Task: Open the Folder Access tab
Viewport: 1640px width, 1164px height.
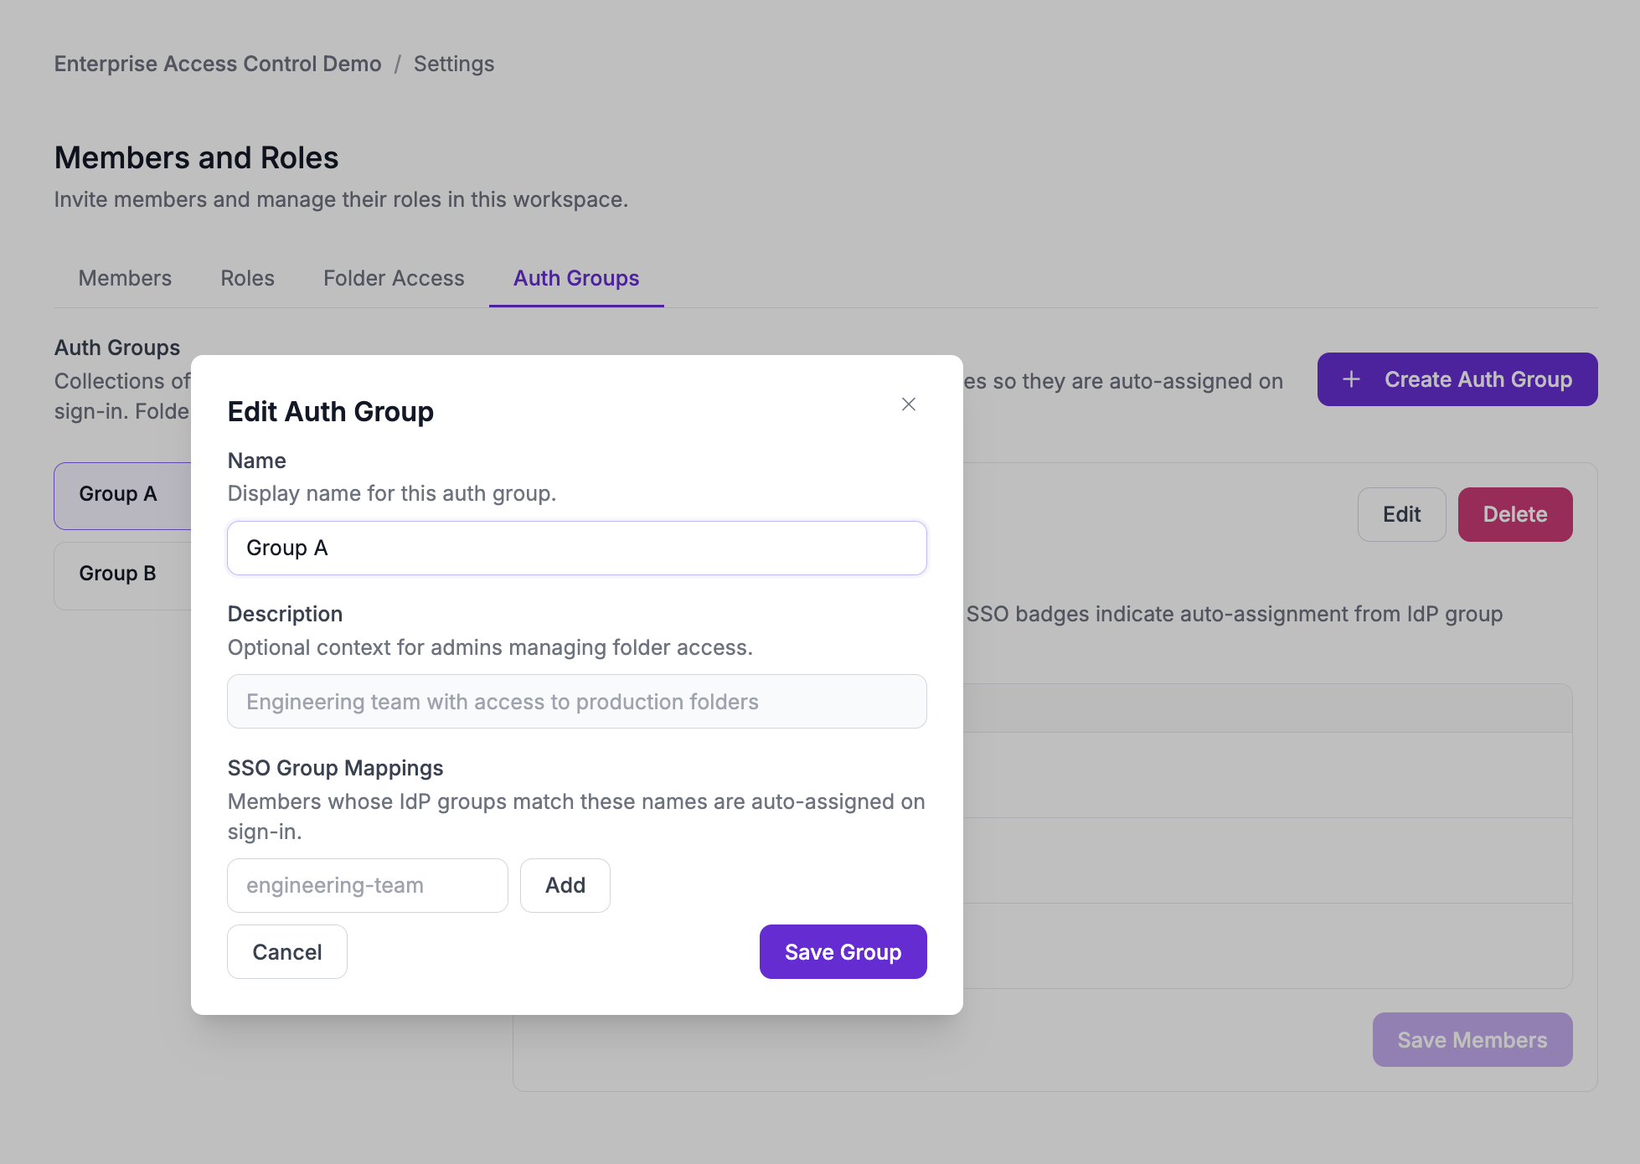Action: pyautogui.click(x=394, y=278)
